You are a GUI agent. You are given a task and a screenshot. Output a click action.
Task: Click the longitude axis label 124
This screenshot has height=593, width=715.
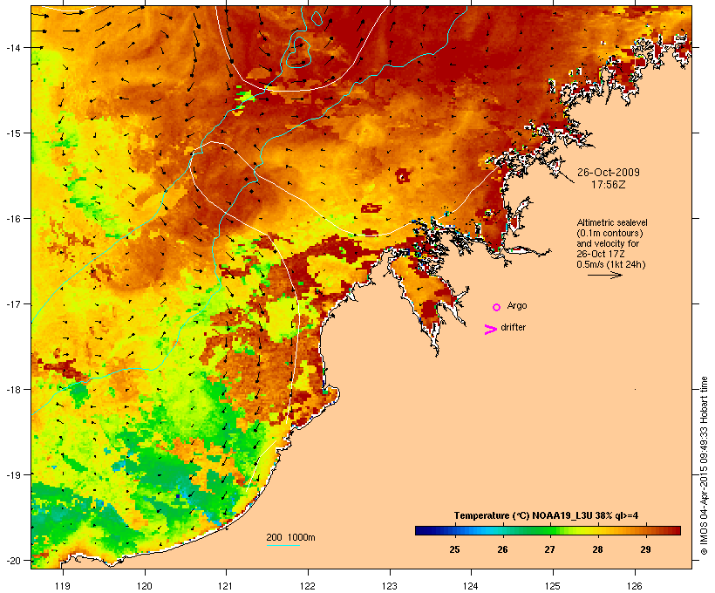tap(471, 586)
